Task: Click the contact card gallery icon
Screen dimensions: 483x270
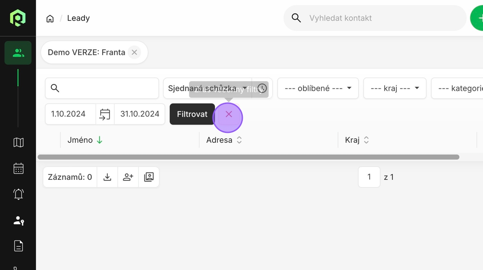Action: pyautogui.click(x=149, y=177)
